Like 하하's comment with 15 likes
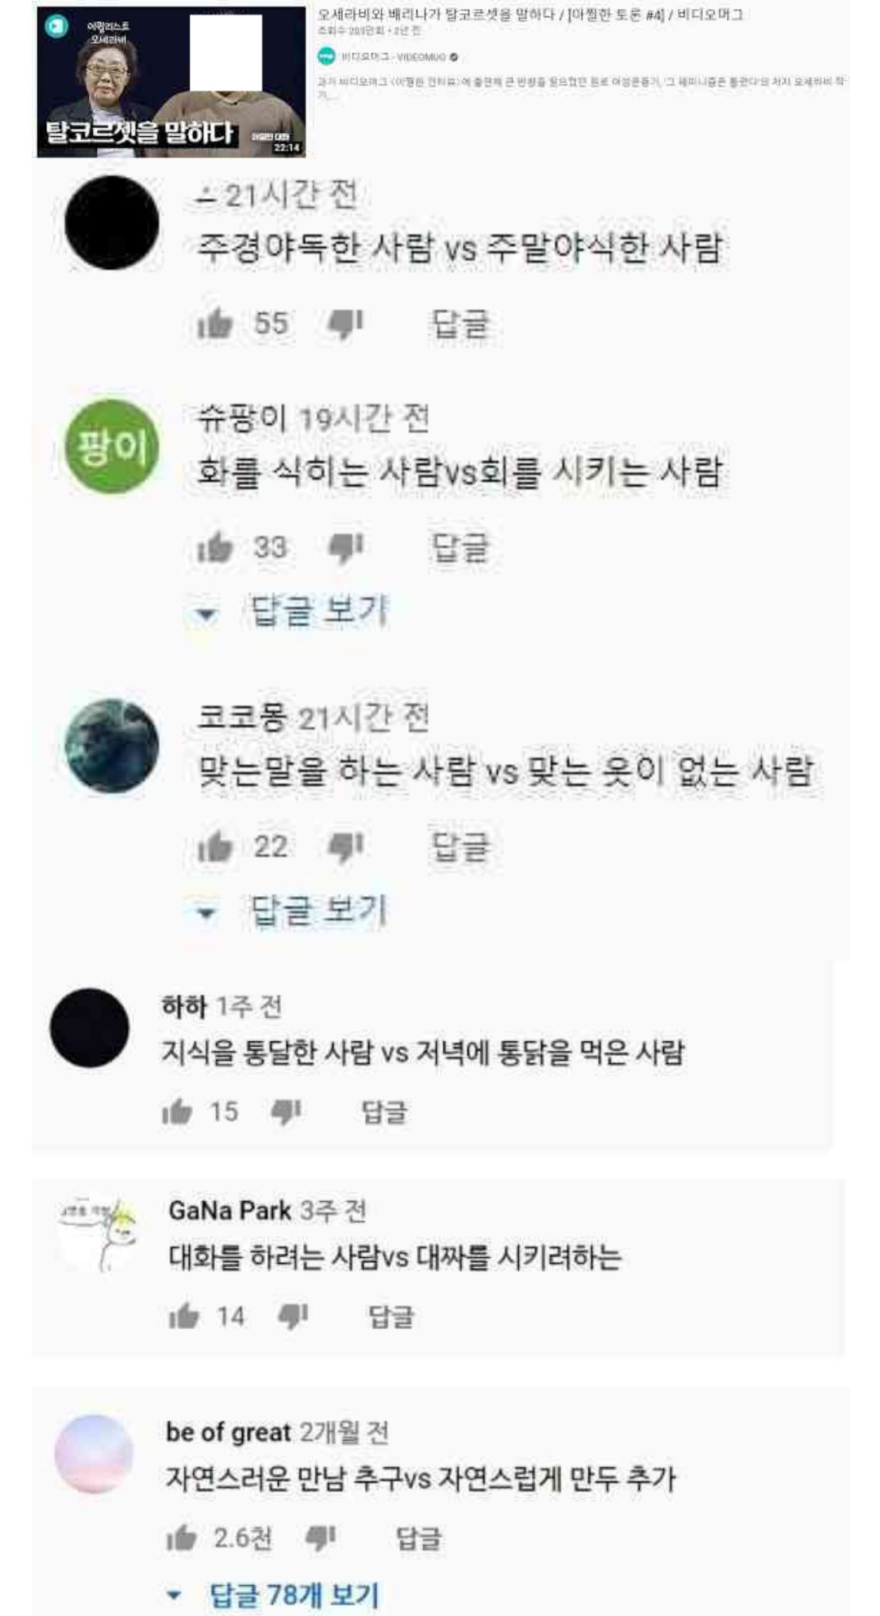The width and height of the screenshot is (880, 1616). pos(177,1110)
